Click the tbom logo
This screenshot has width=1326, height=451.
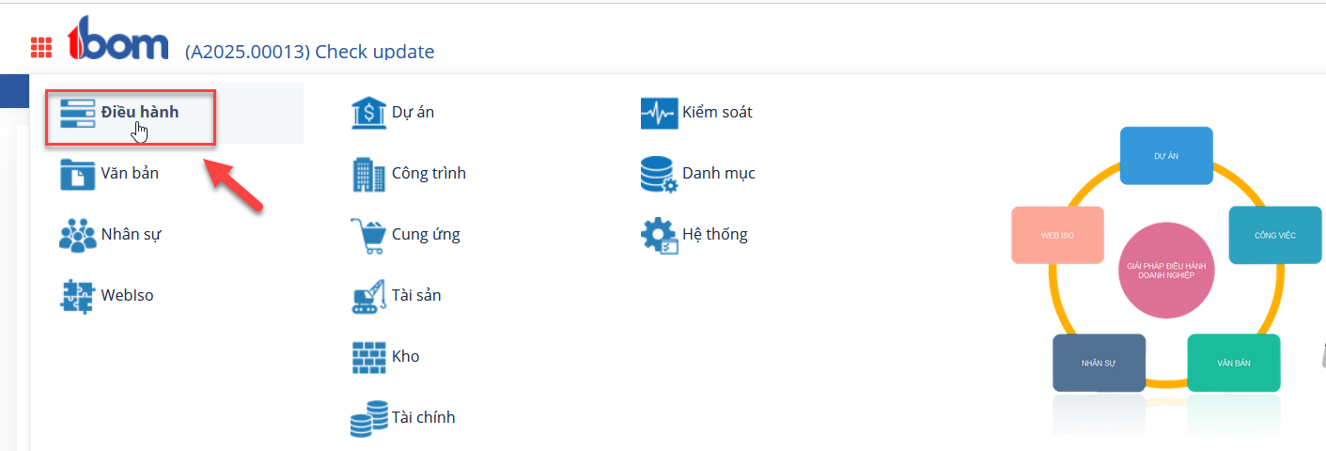coord(117,38)
